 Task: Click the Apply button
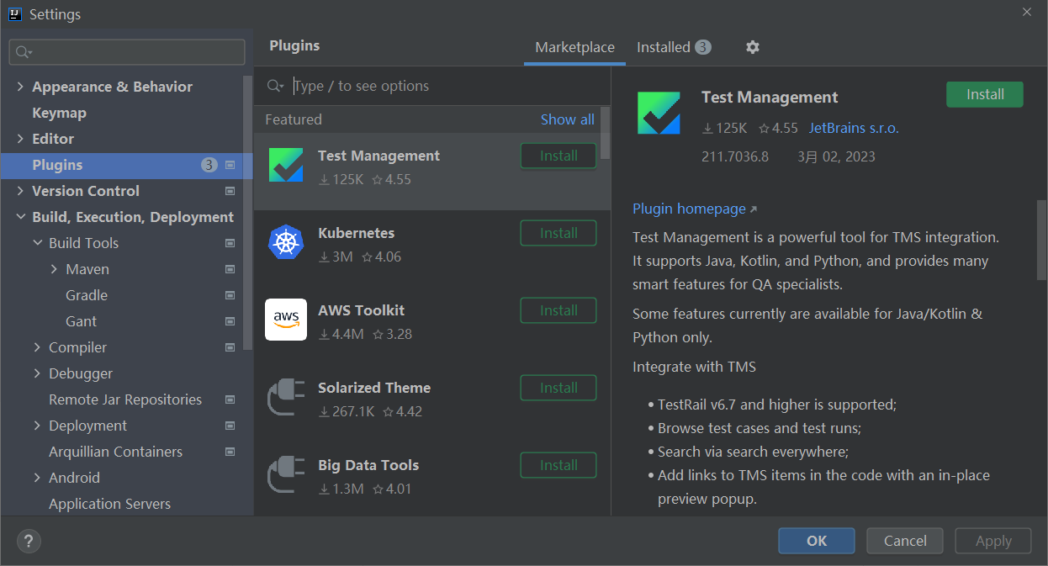[993, 541]
